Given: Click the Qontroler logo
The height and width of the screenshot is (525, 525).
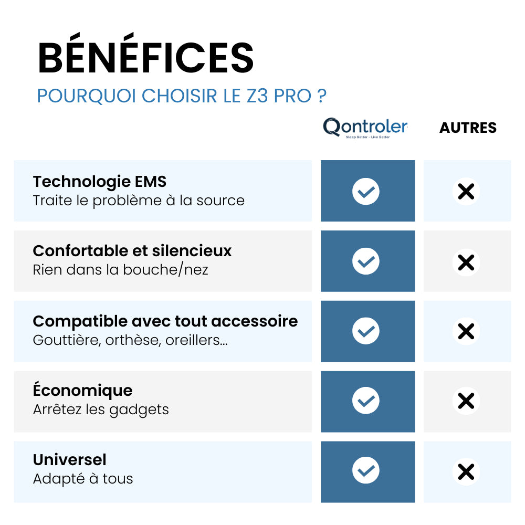Looking at the screenshot, I should point(365,128).
